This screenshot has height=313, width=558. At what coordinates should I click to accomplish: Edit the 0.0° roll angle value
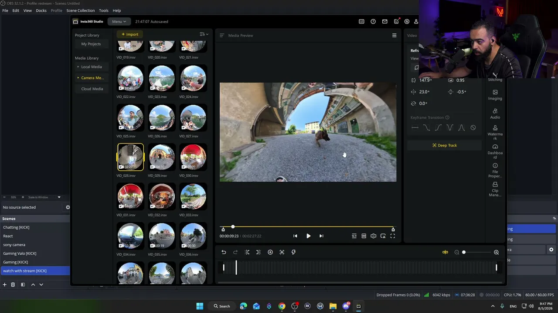tap(423, 103)
